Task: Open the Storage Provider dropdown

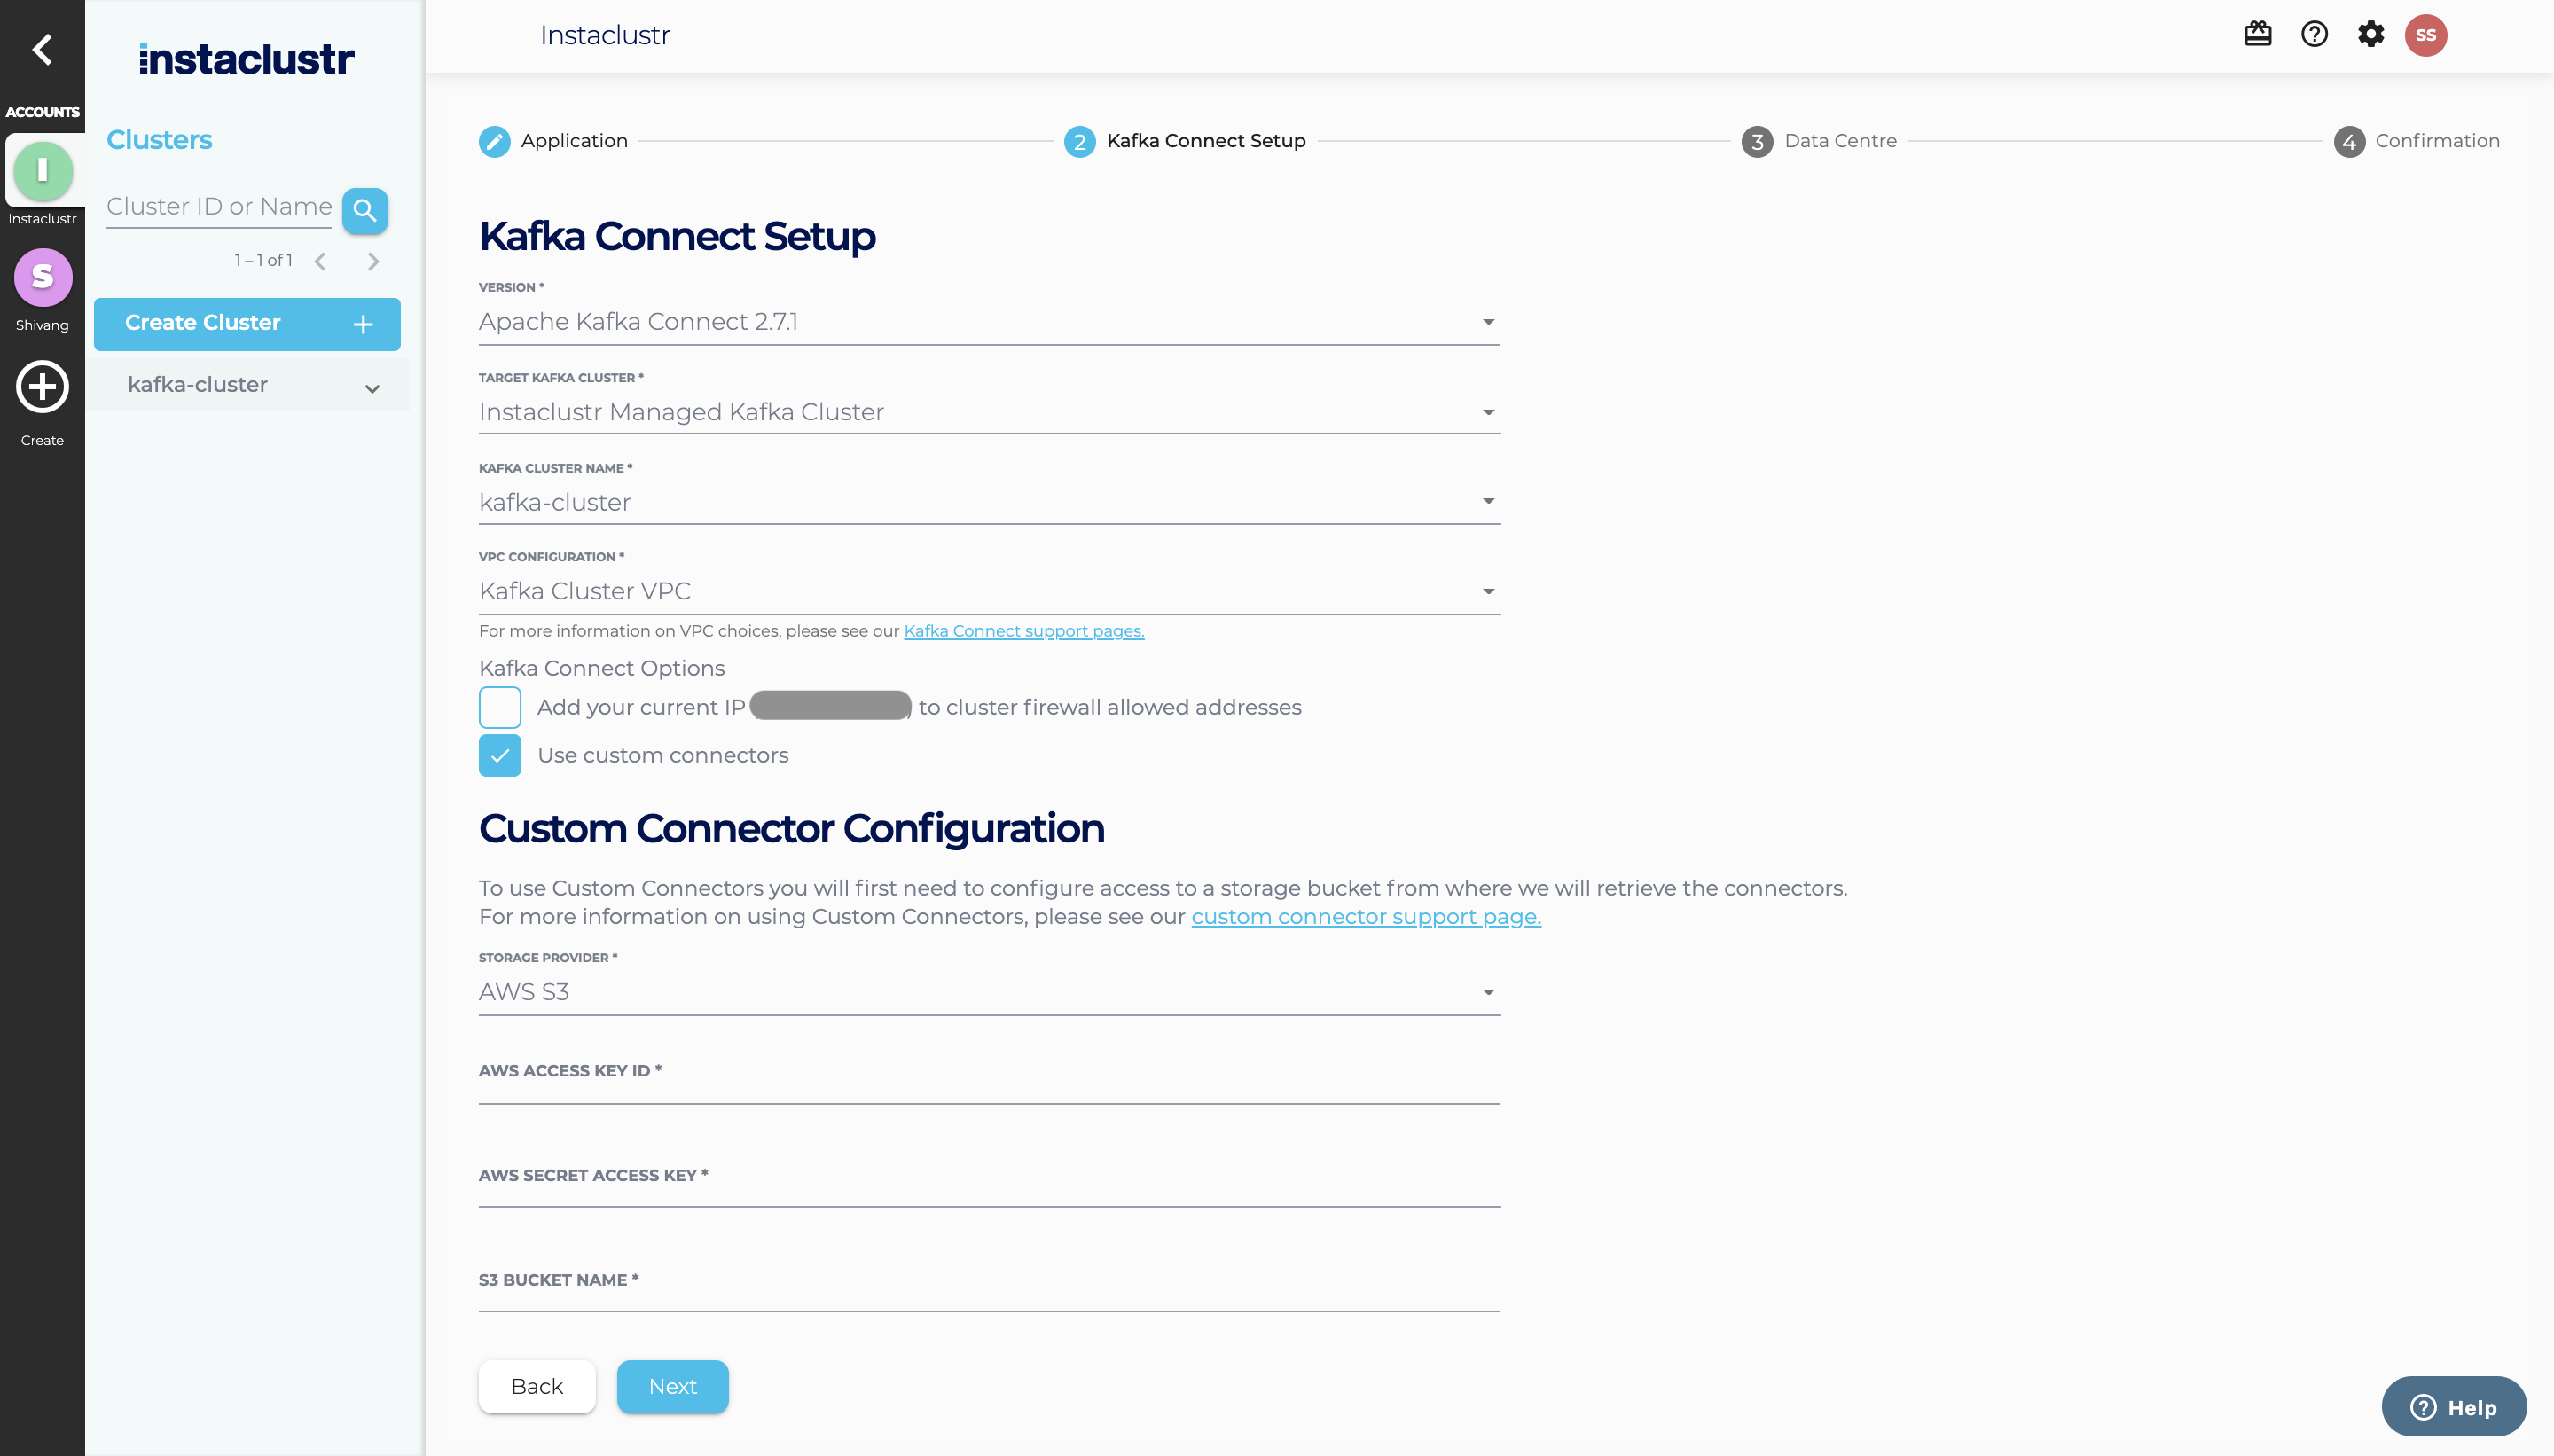Action: (x=989, y=992)
